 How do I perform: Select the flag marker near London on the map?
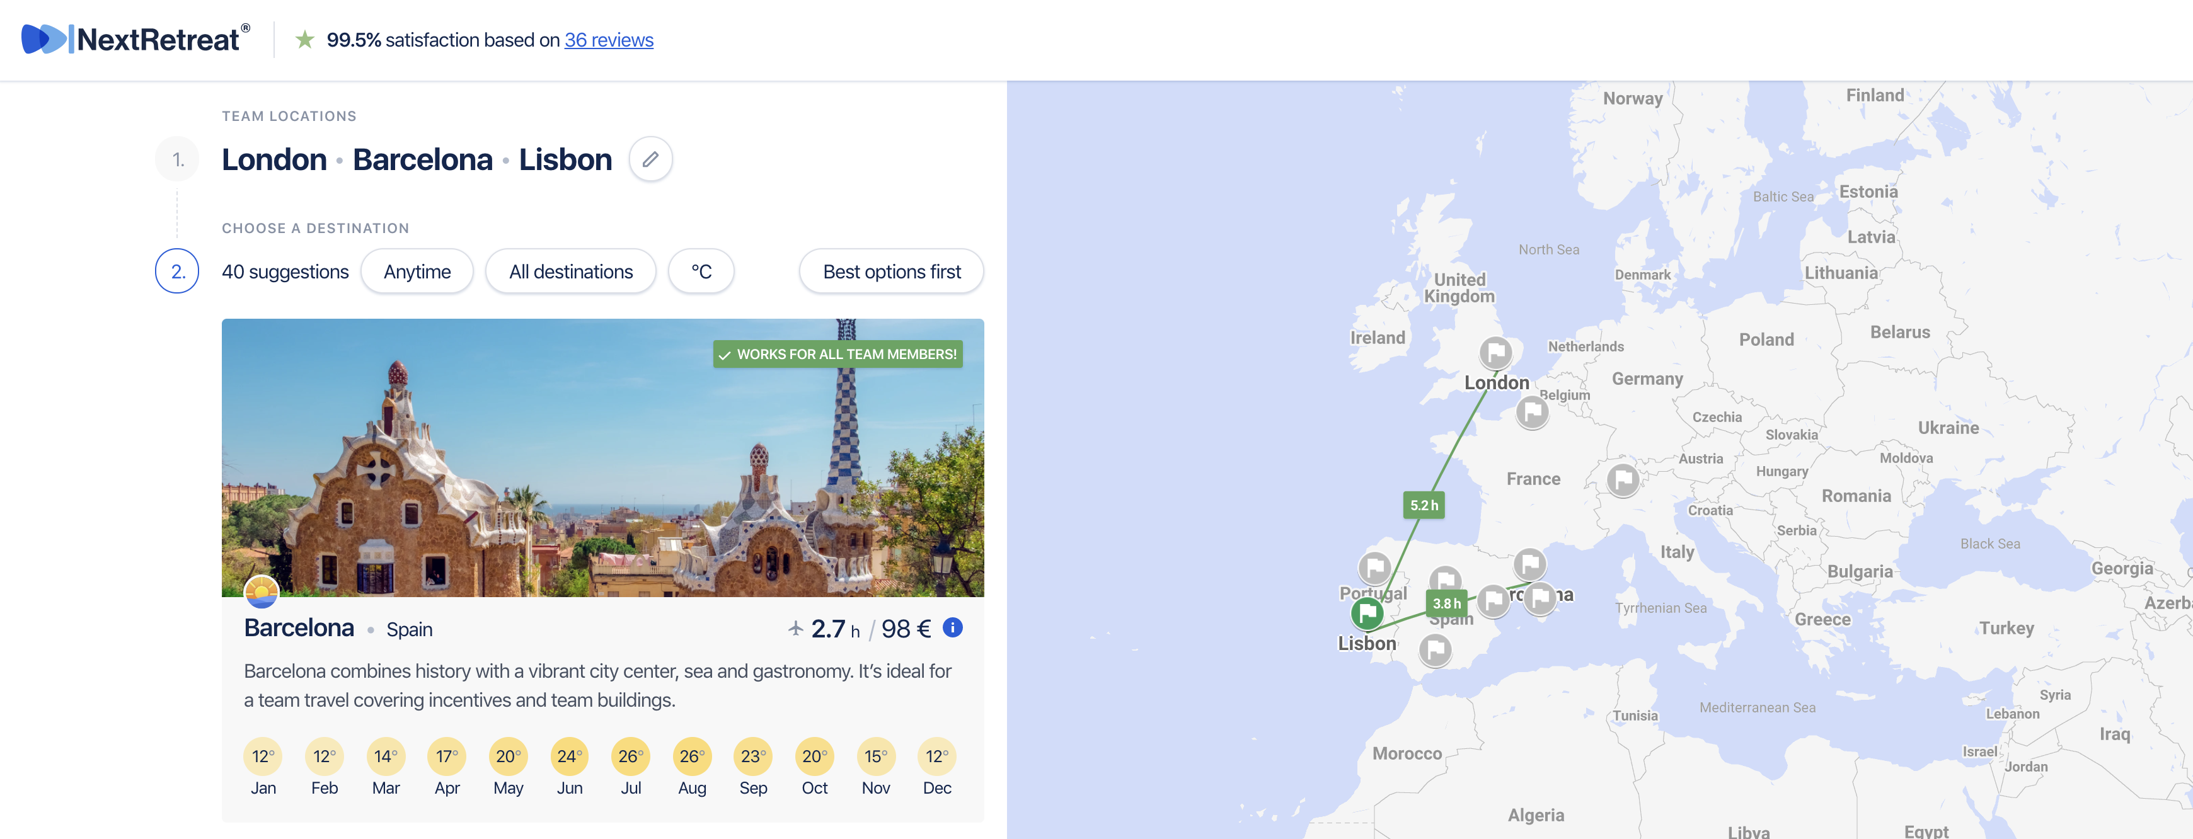tap(1496, 351)
